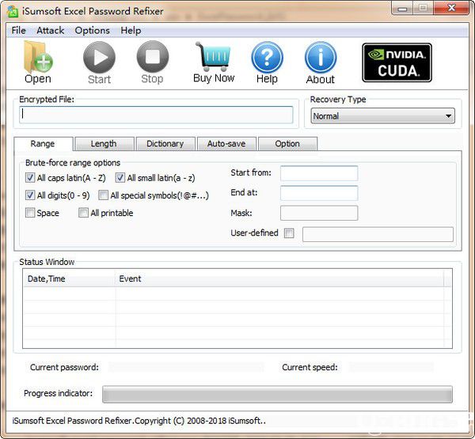Close the Excel Password Refixer window
The height and width of the screenshot is (439, 475).
451,8
